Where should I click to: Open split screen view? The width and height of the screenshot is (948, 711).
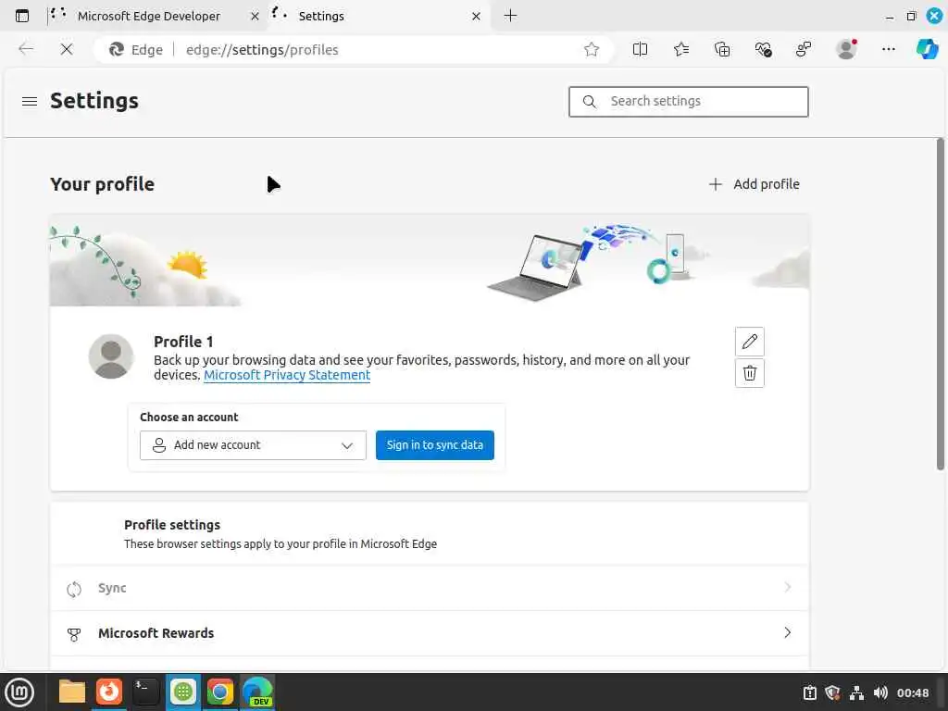point(640,50)
